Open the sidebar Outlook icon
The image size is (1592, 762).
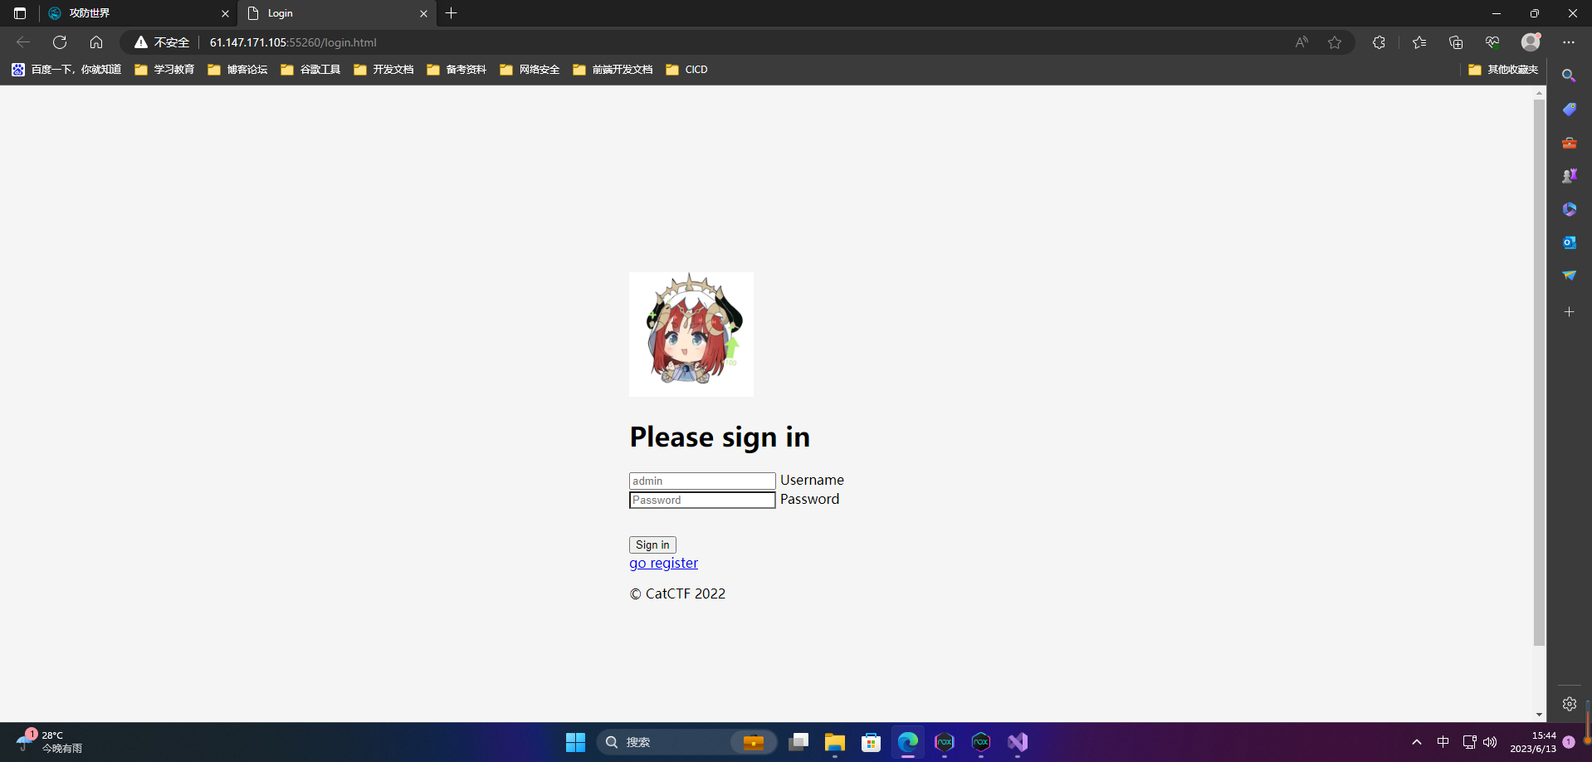click(x=1569, y=242)
